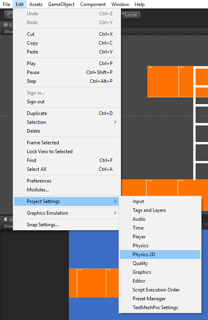Open Physics 2D settings
Image resolution: width=208 pixels, height=320 pixels.
[x=160, y=254]
